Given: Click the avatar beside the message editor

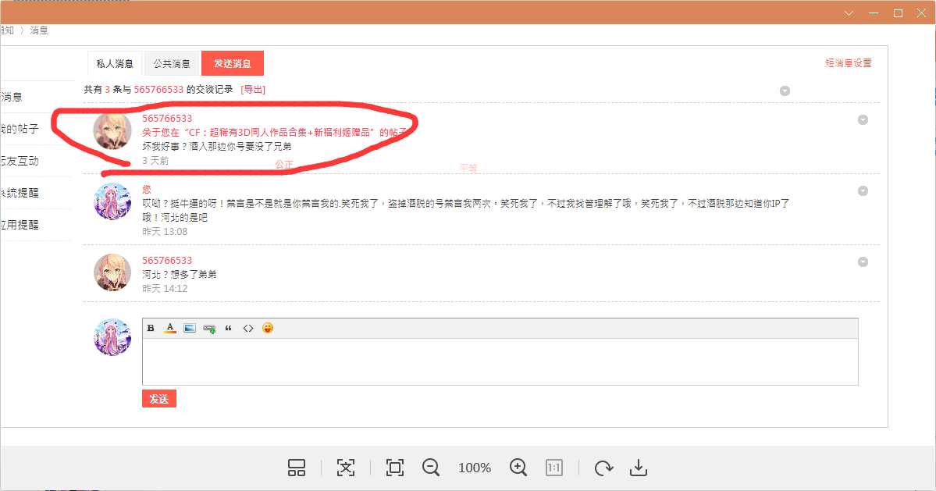Looking at the screenshot, I should (x=112, y=337).
